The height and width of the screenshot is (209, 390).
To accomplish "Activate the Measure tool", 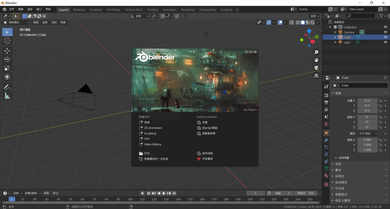I will [7, 95].
